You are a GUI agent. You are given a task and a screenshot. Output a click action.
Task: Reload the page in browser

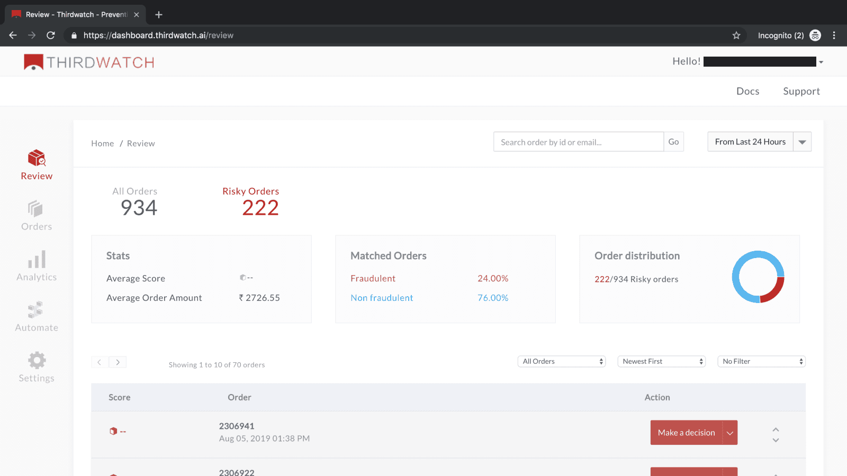pos(51,35)
